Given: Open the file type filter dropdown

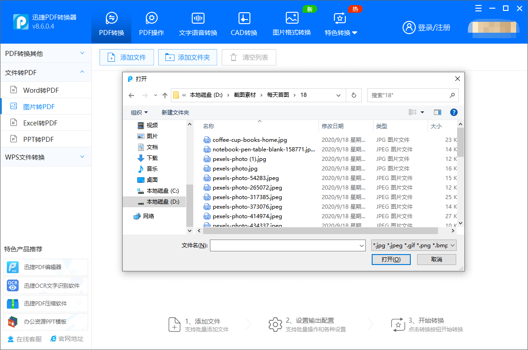Looking at the screenshot, I should 413,245.
